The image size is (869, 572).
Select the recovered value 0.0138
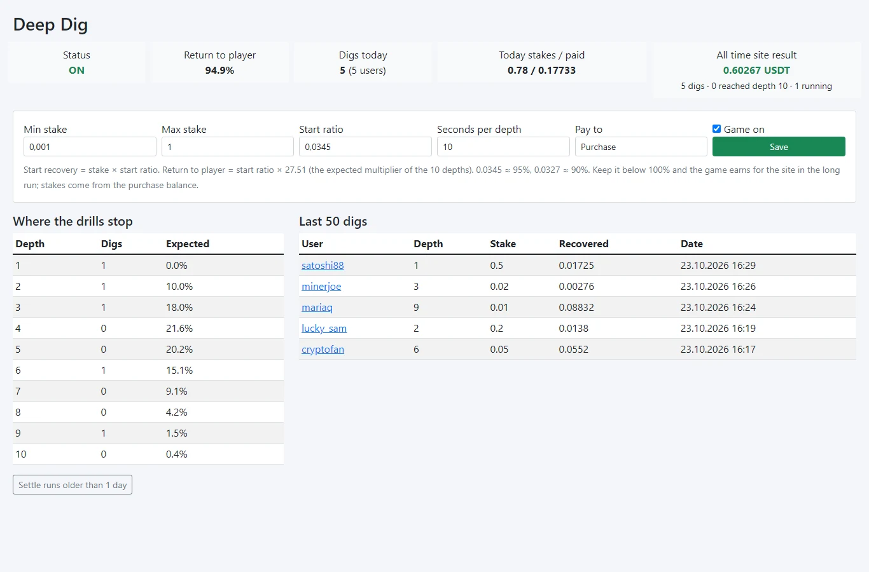[574, 328]
